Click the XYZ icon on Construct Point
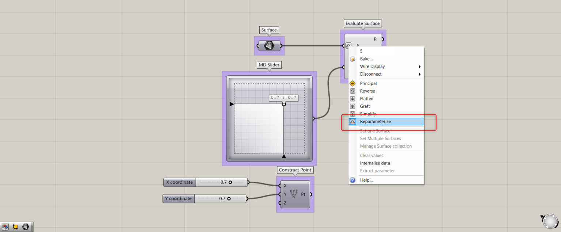This screenshot has width=561, height=232. point(293,193)
